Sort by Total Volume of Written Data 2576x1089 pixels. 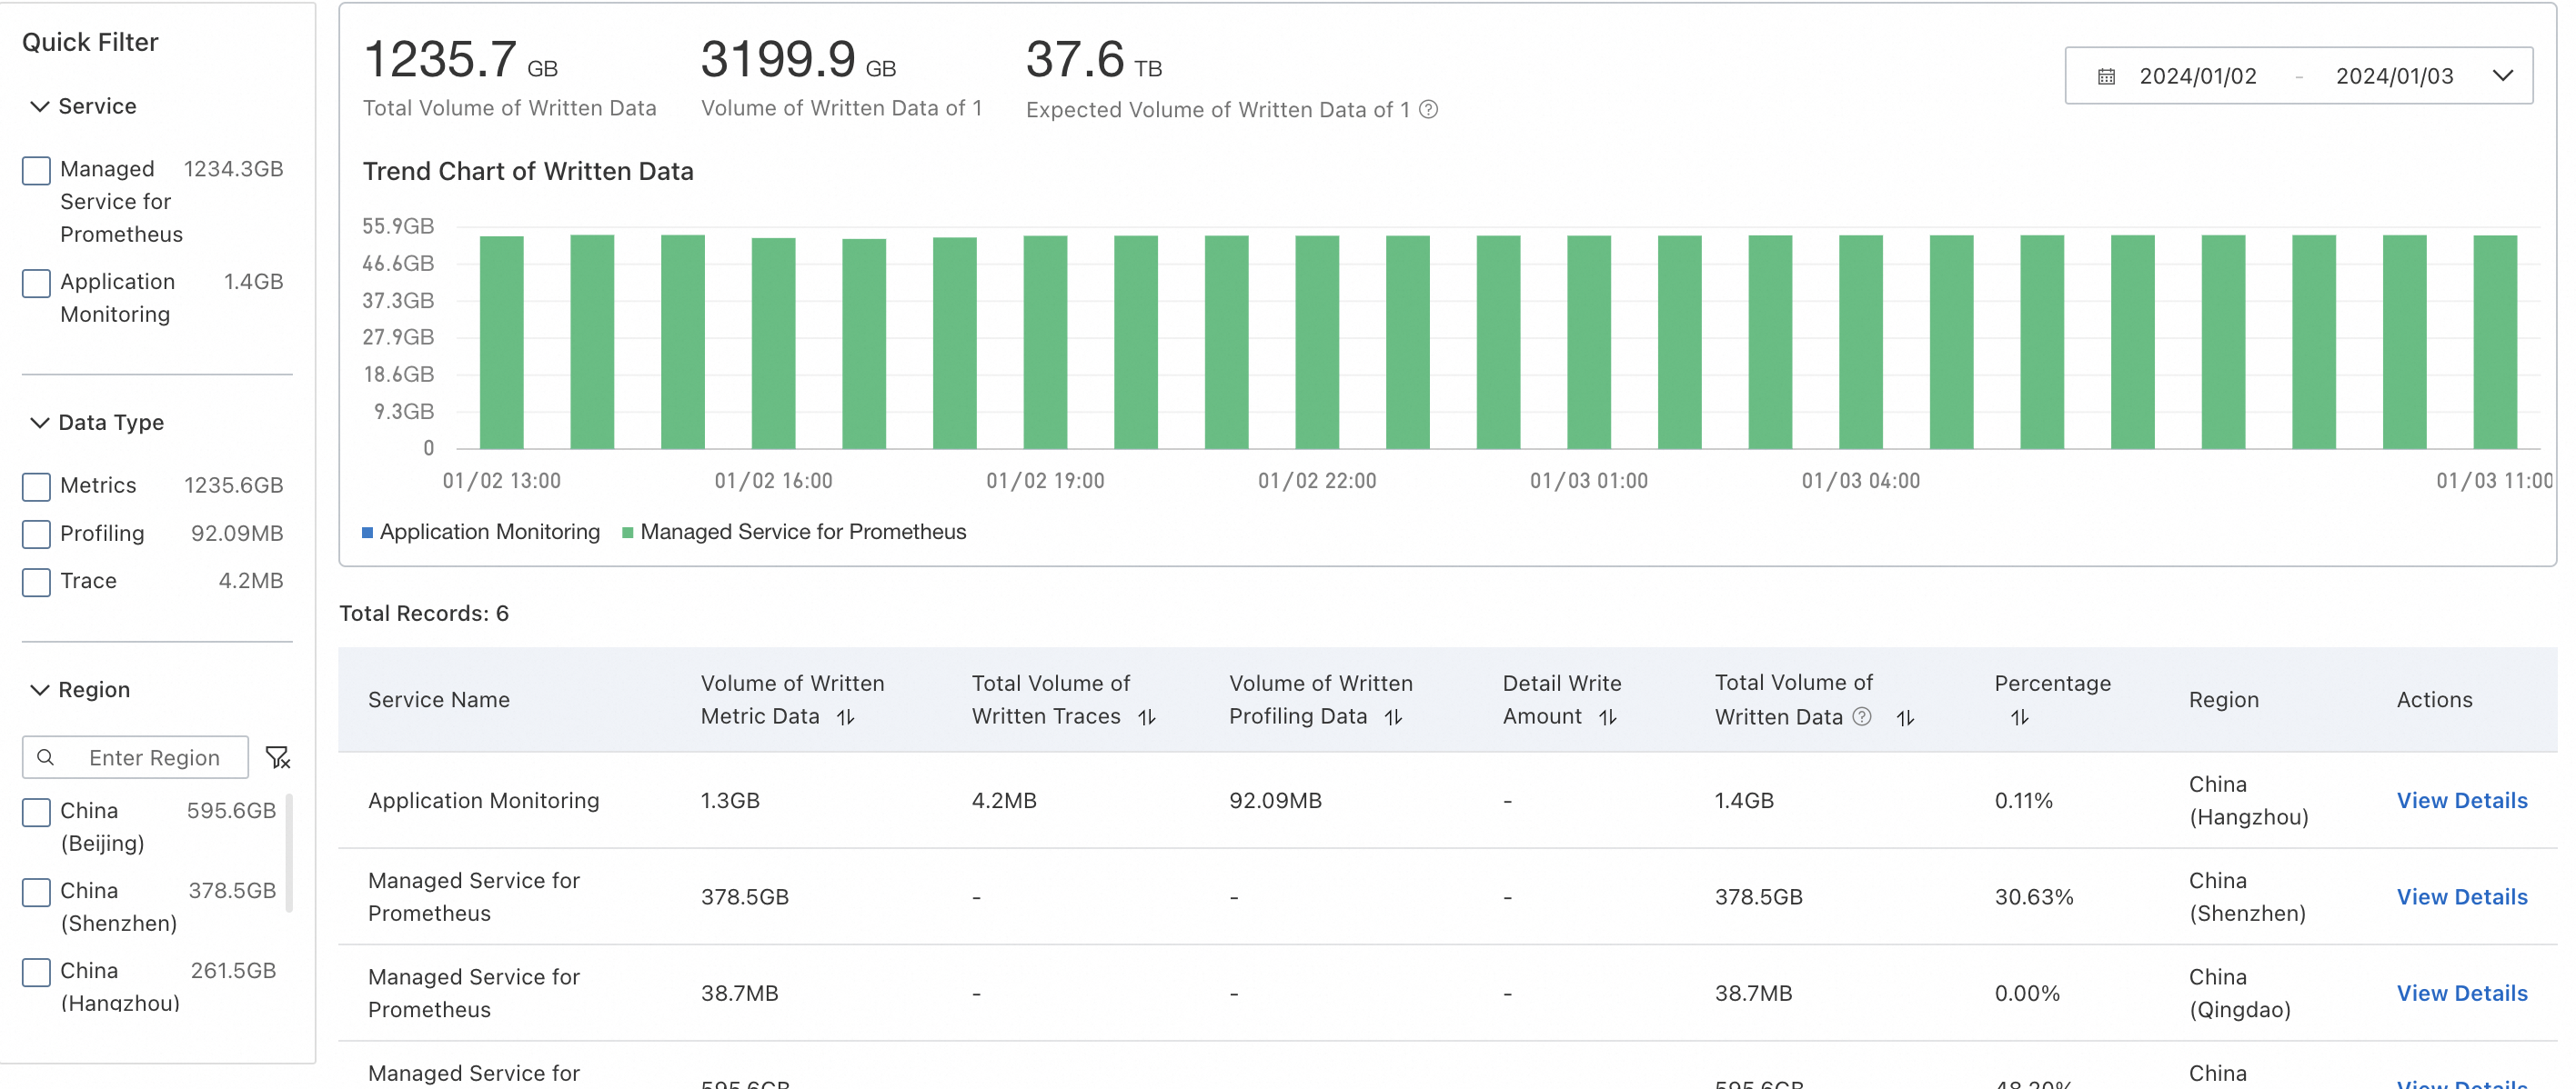[1905, 717]
